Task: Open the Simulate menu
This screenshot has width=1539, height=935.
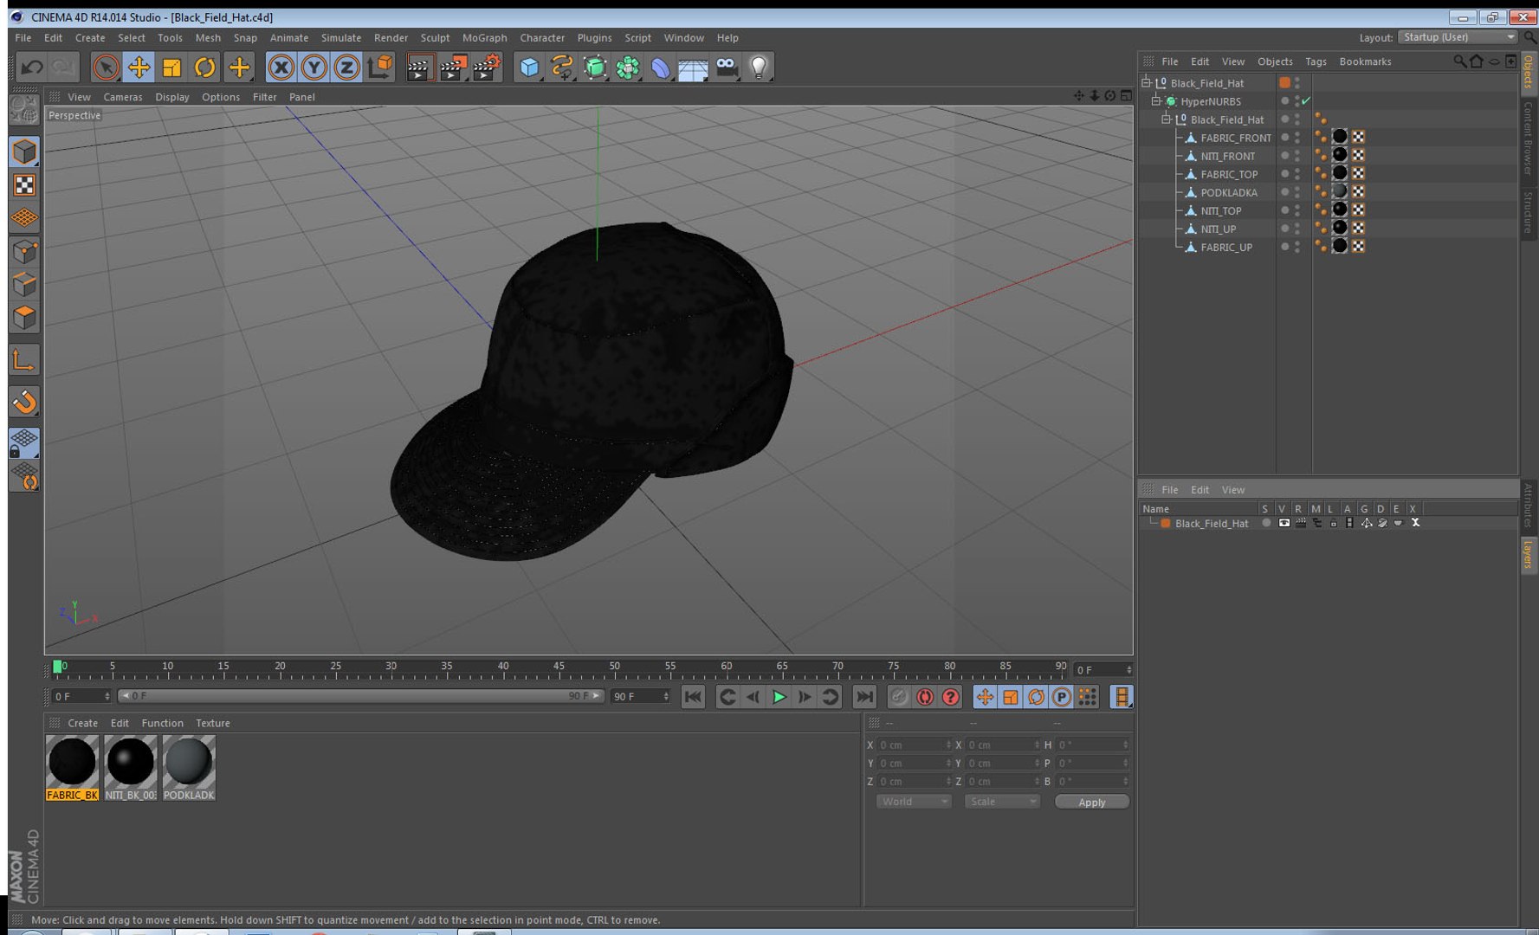Action: click(x=341, y=38)
